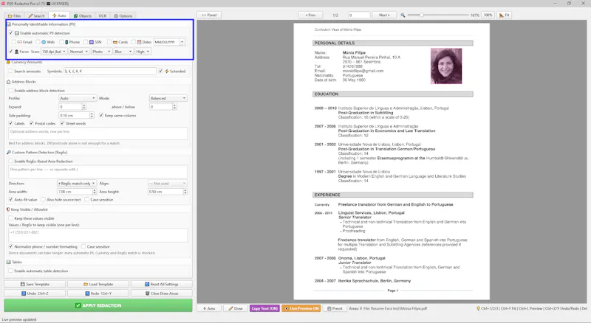Go to the Next page

(384, 15)
